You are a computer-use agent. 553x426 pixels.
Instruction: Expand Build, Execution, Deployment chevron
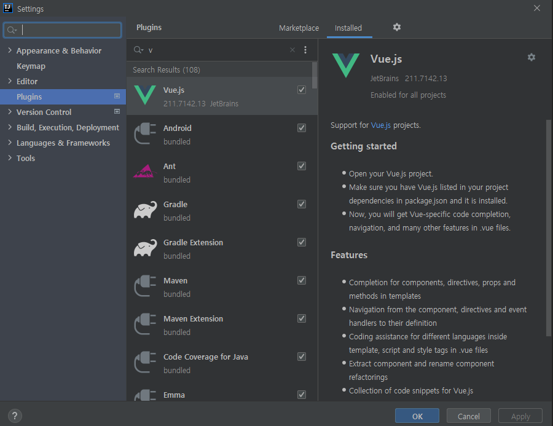(9, 127)
